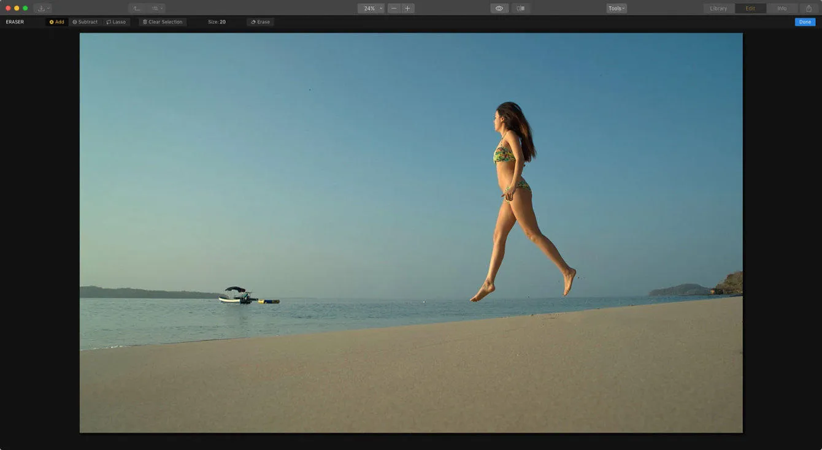Open the history list dropdown
Viewport: 822px width, 450px height.
tap(156, 9)
